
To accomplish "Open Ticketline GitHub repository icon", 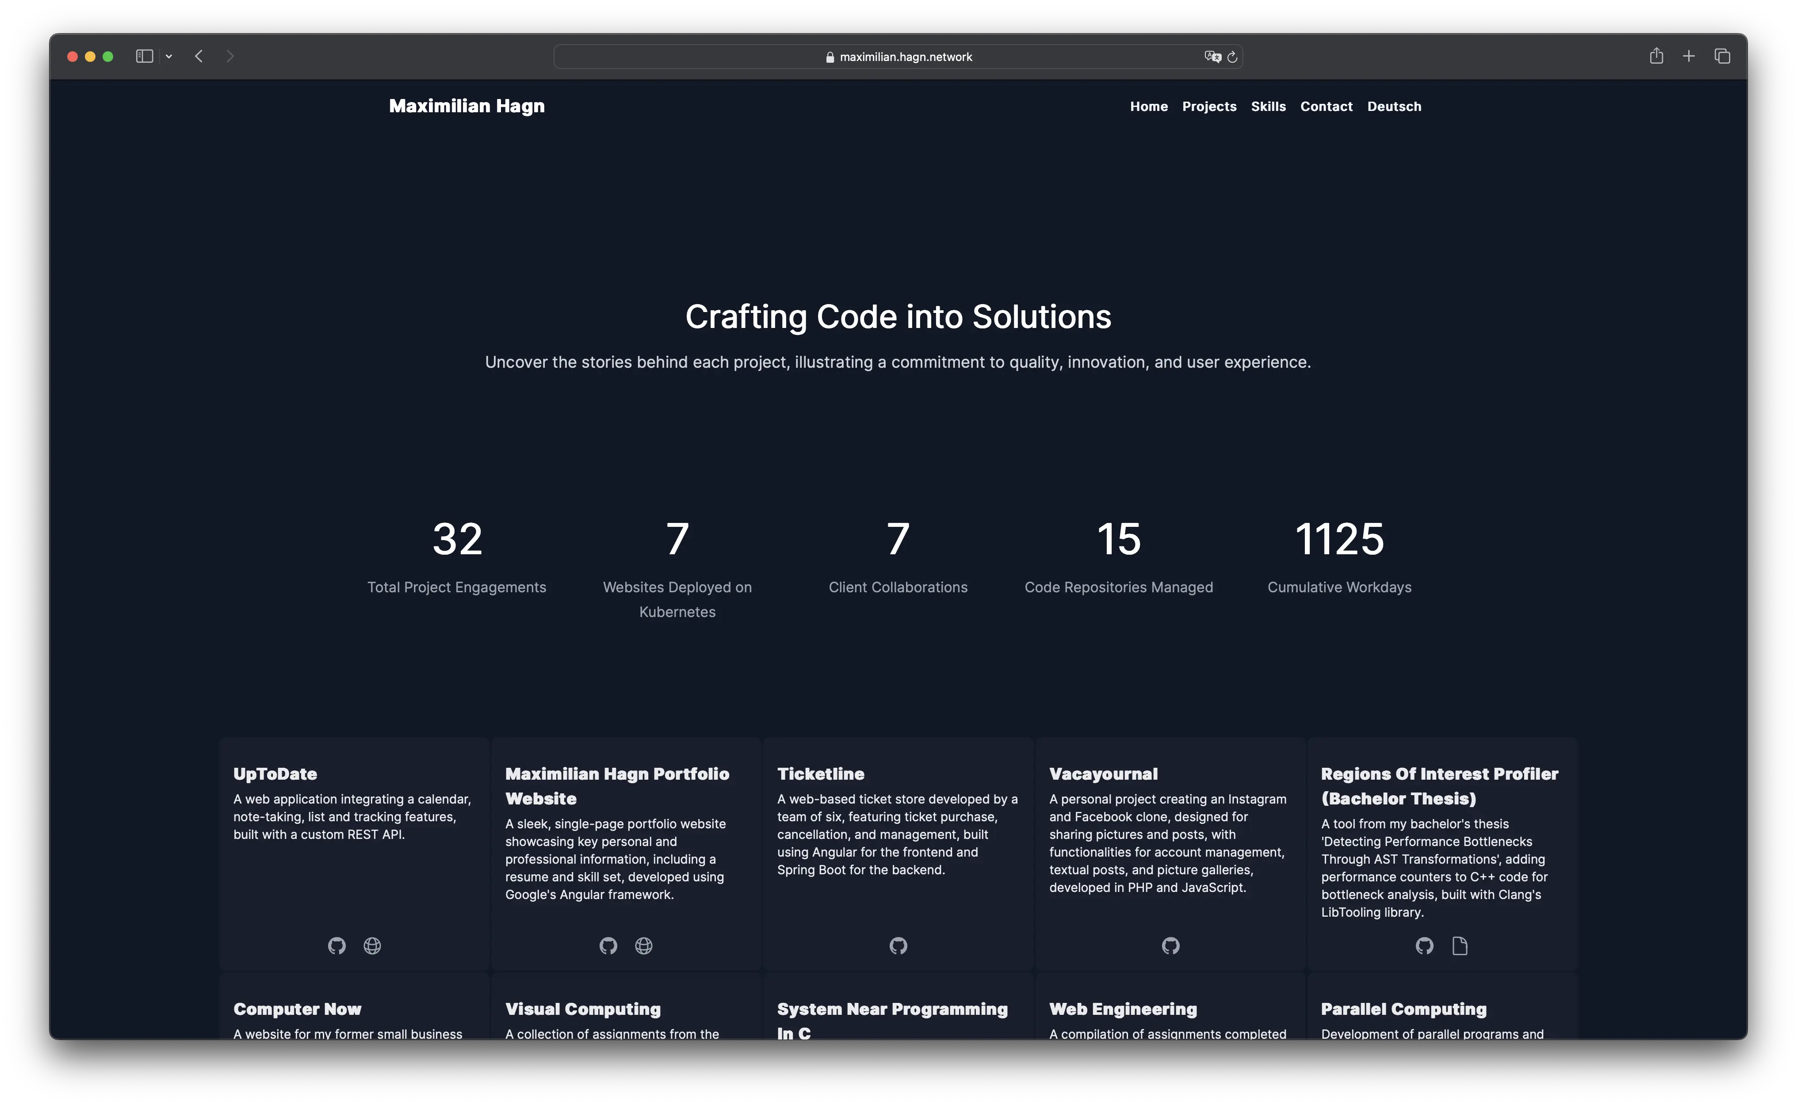I will point(898,946).
